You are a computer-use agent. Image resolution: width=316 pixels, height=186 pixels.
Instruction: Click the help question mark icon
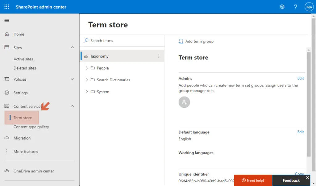pos(295,7)
